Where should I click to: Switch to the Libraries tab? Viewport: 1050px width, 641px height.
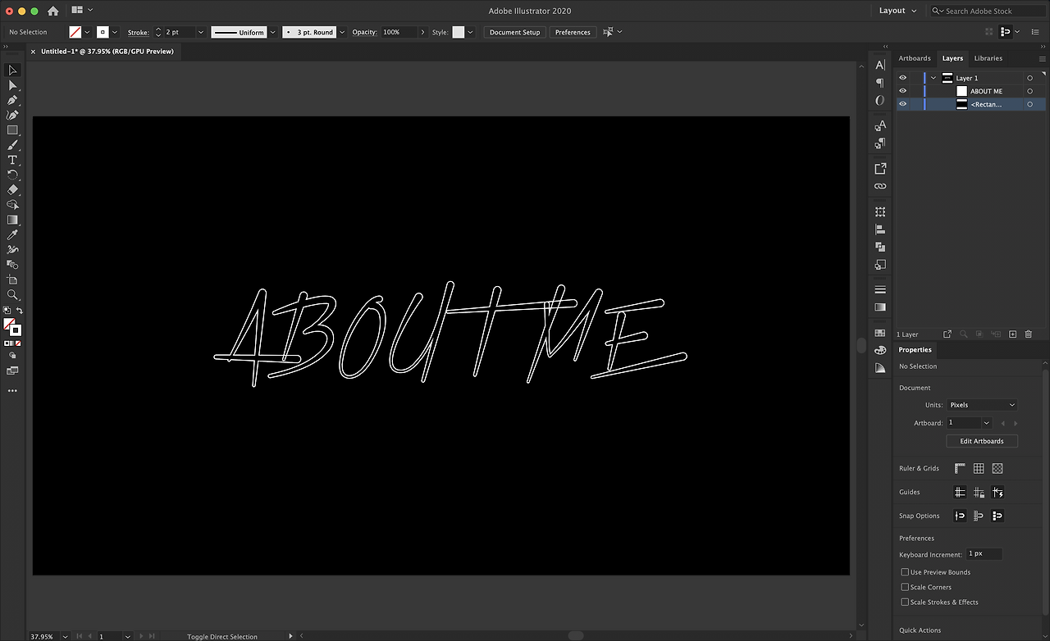tap(988, 58)
